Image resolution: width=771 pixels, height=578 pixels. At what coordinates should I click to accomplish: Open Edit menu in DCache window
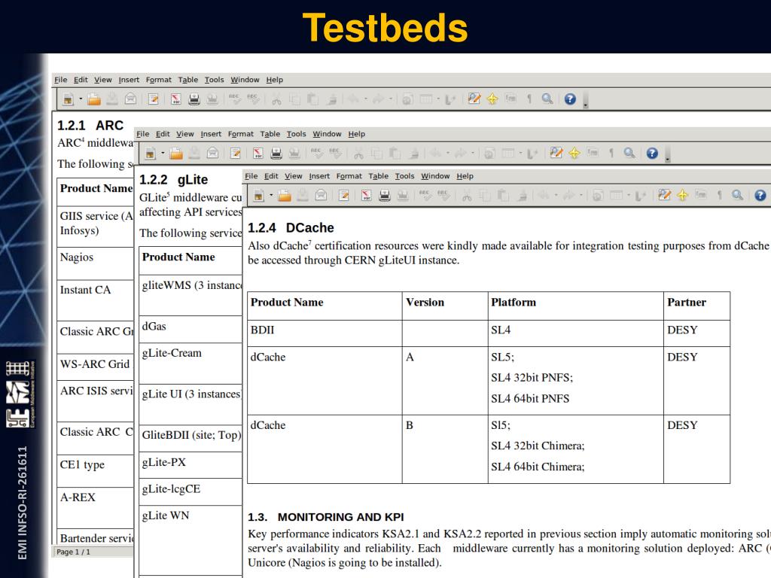coord(271,176)
